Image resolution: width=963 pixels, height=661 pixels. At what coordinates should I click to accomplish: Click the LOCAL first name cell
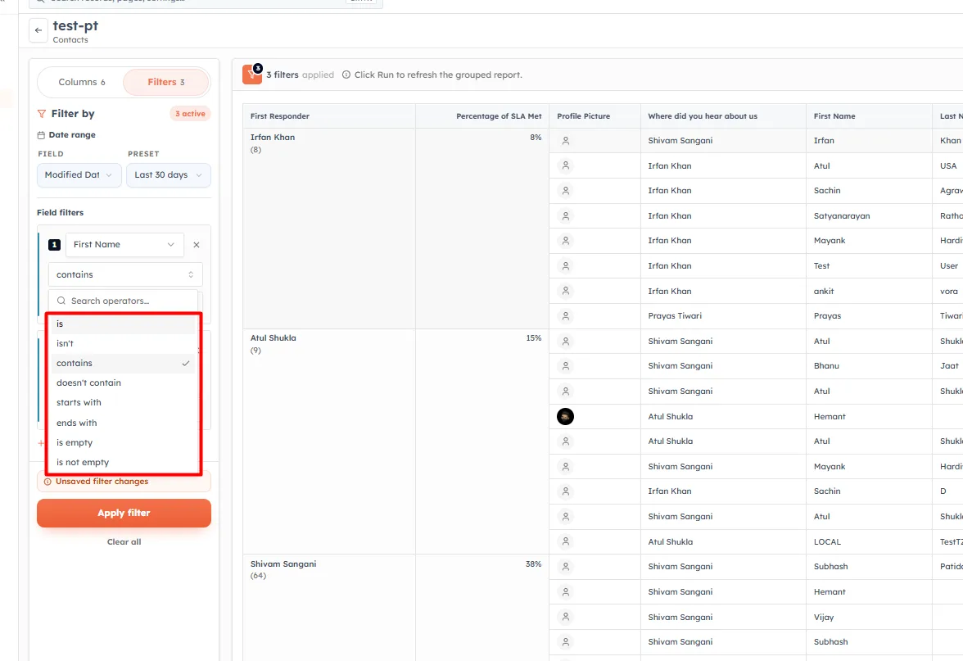pos(869,542)
